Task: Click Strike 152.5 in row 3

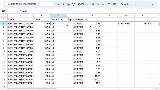Action: pyautogui.click(x=42, y=27)
